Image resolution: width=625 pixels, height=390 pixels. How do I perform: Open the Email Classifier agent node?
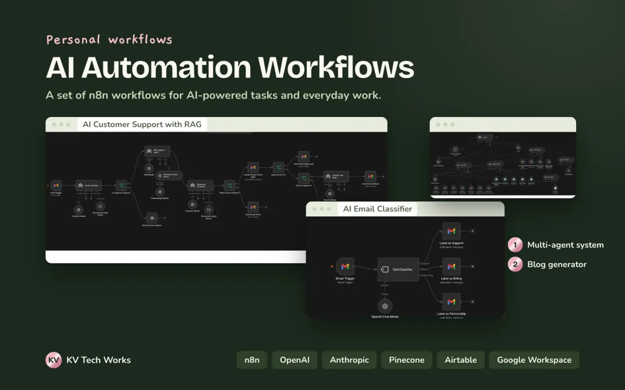pyautogui.click(x=88, y=186)
